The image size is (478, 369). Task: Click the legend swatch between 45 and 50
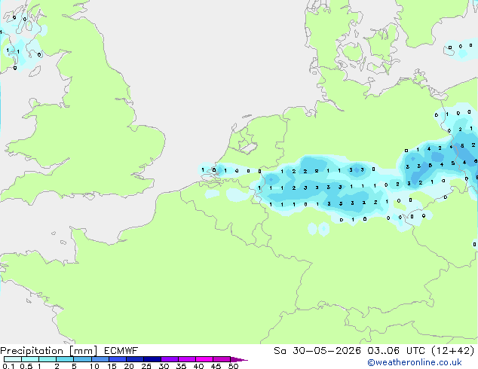coord(222,359)
